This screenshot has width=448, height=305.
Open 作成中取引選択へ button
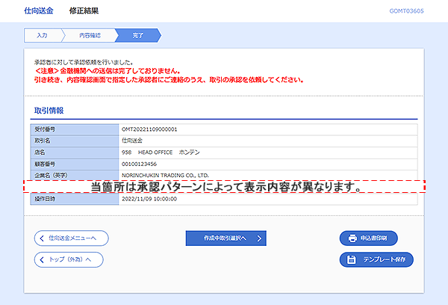(225, 238)
